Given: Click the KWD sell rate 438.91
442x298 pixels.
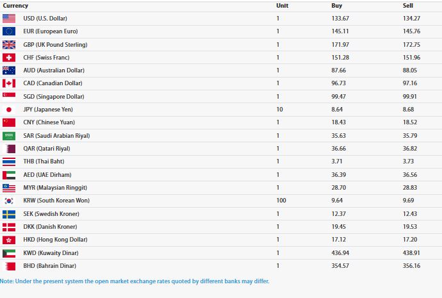Looking at the screenshot, I should pyautogui.click(x=411, y=253).
